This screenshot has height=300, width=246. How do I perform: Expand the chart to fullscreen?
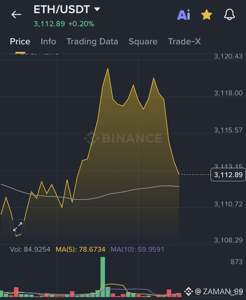tap(18, 226)
